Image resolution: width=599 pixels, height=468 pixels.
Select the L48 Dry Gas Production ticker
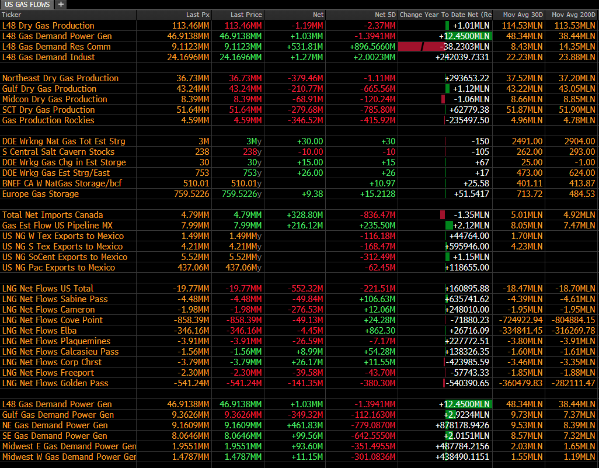(x=48, y=26)
